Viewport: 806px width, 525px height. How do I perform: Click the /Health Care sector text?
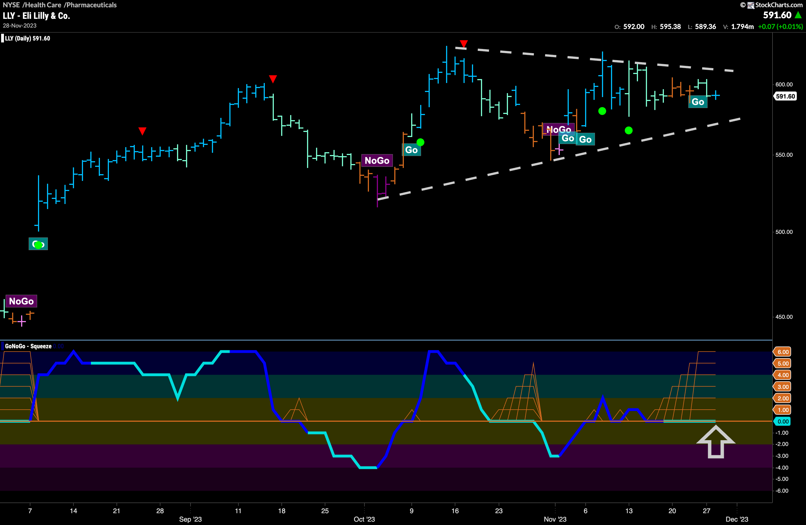coord(42,5)
